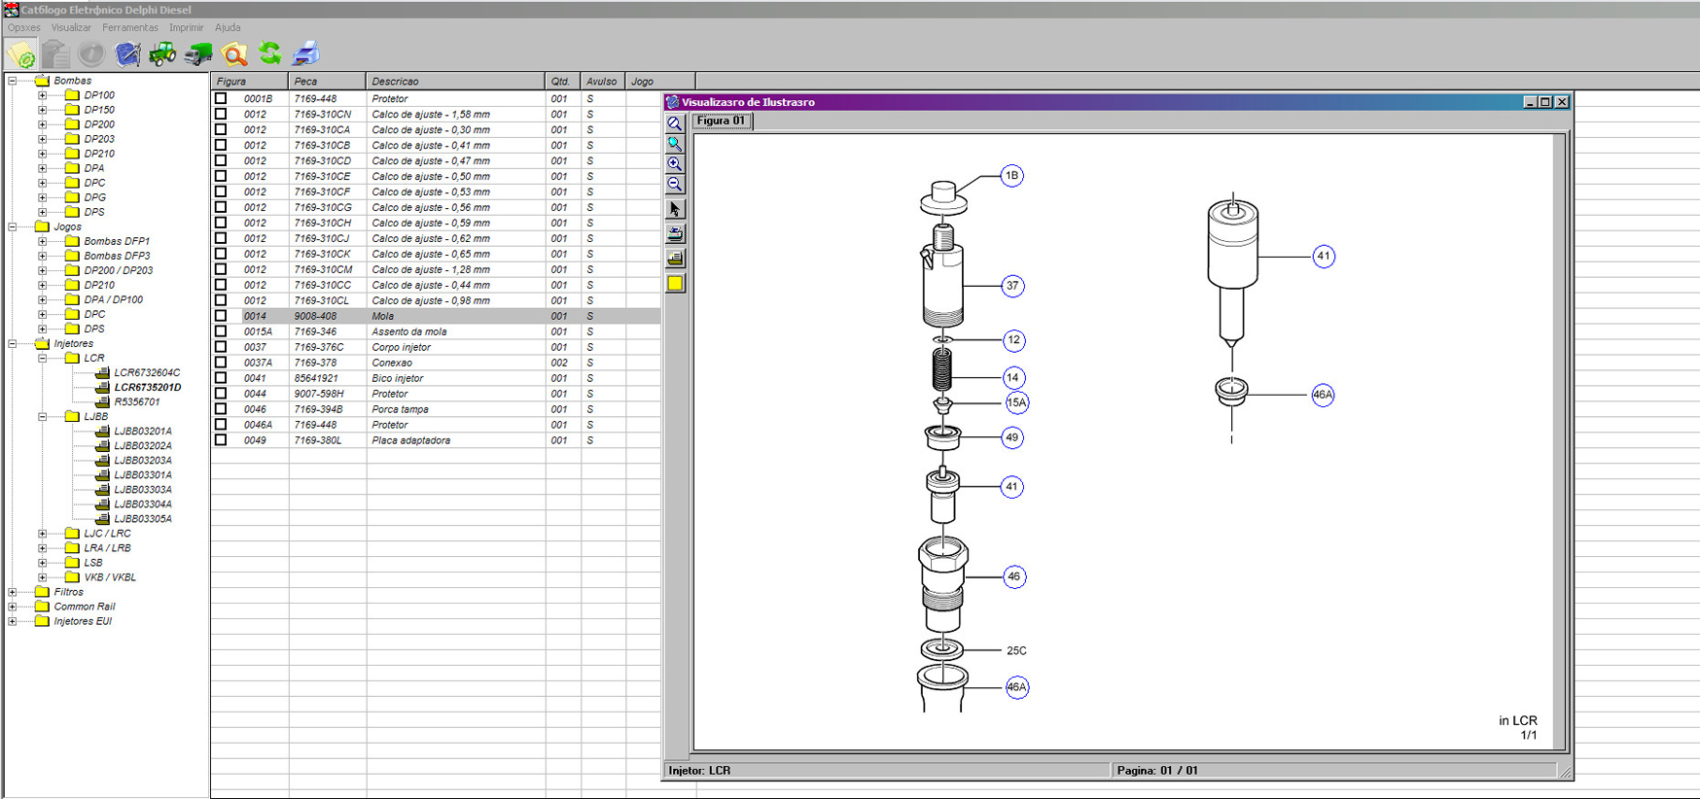
Task: Tick the checkbox for Mola 9008-408 row
Action: pyautogui.click(x=221, y=316)
